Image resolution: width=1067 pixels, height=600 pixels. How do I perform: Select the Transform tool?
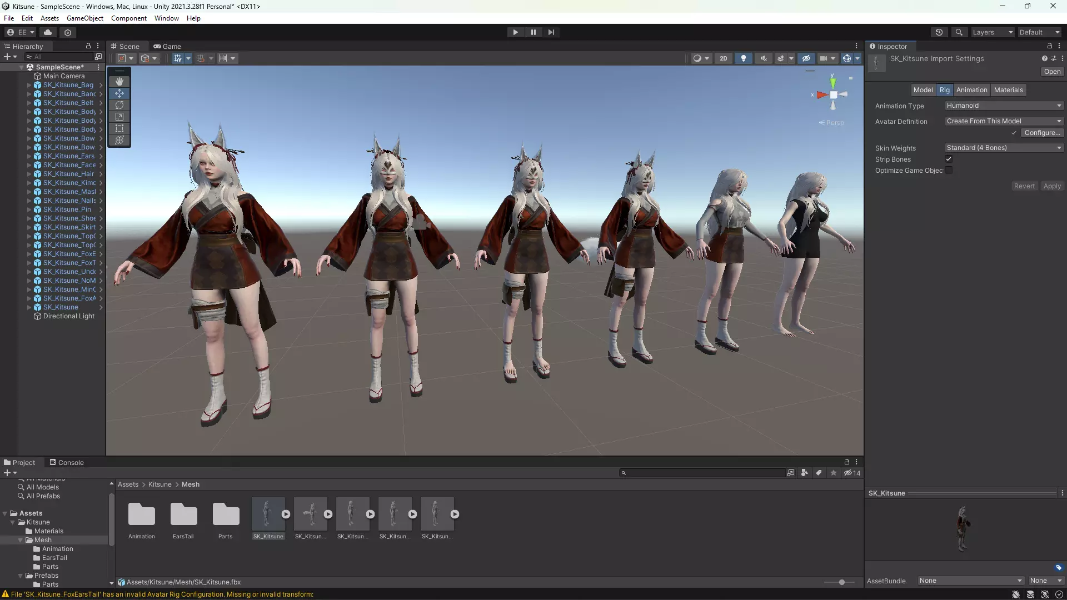click(x=119, y=140)
